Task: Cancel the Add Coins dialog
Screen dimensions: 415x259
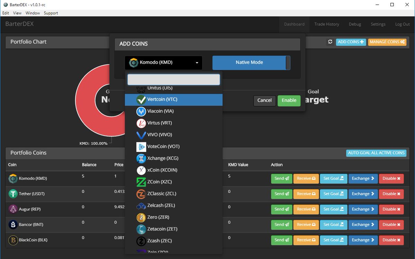Action: tap(265, 100)
